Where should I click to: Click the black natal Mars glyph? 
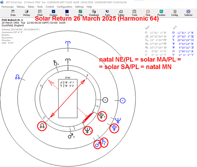tap(71, 136)
